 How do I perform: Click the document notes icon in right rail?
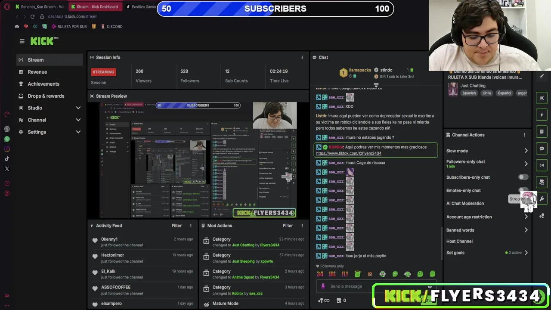[x=542, y=132]
